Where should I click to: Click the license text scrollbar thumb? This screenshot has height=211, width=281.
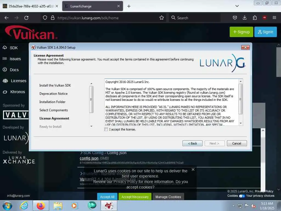[241, 99]
